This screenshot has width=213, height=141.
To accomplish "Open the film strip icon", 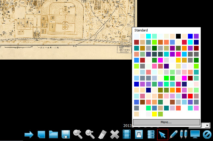I will click(127, 134).
